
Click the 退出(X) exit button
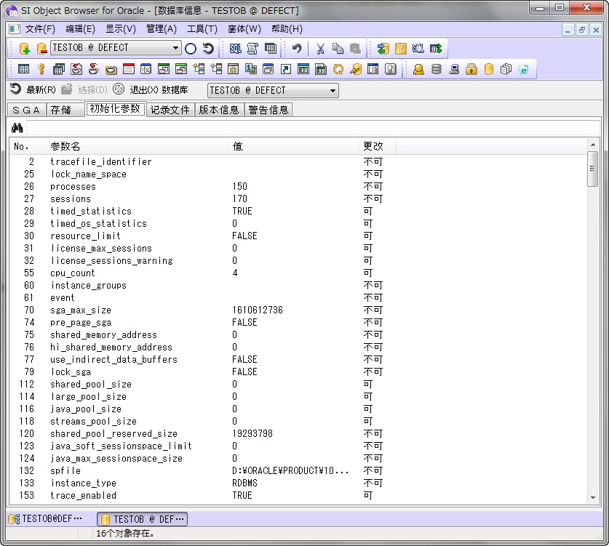[135, 89]
